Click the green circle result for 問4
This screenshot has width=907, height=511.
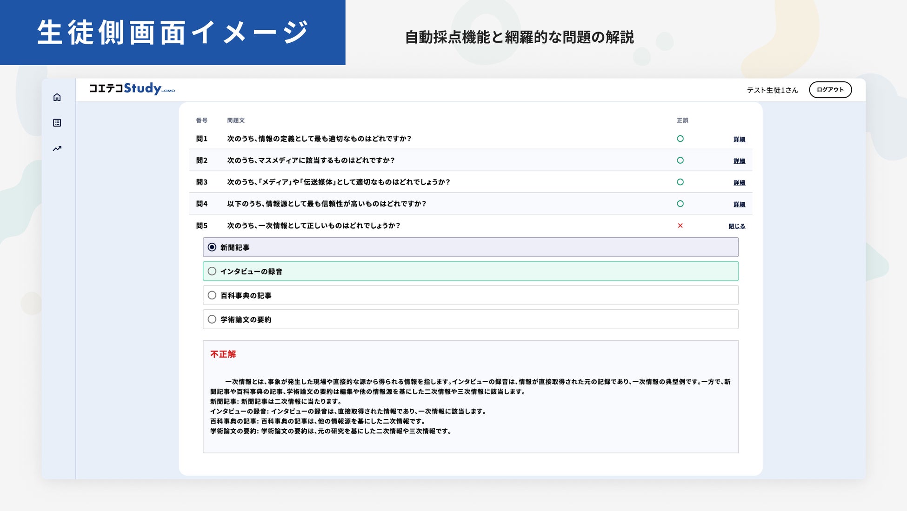680,204
